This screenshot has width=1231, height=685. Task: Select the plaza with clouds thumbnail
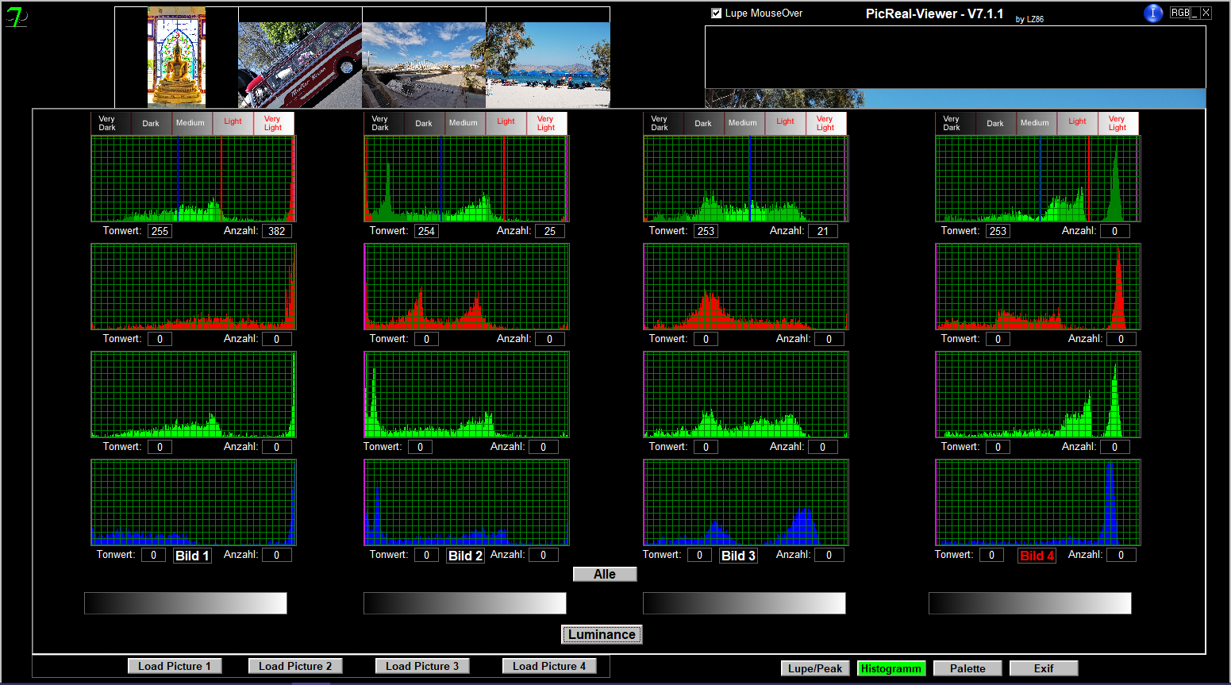click(424, 65)
